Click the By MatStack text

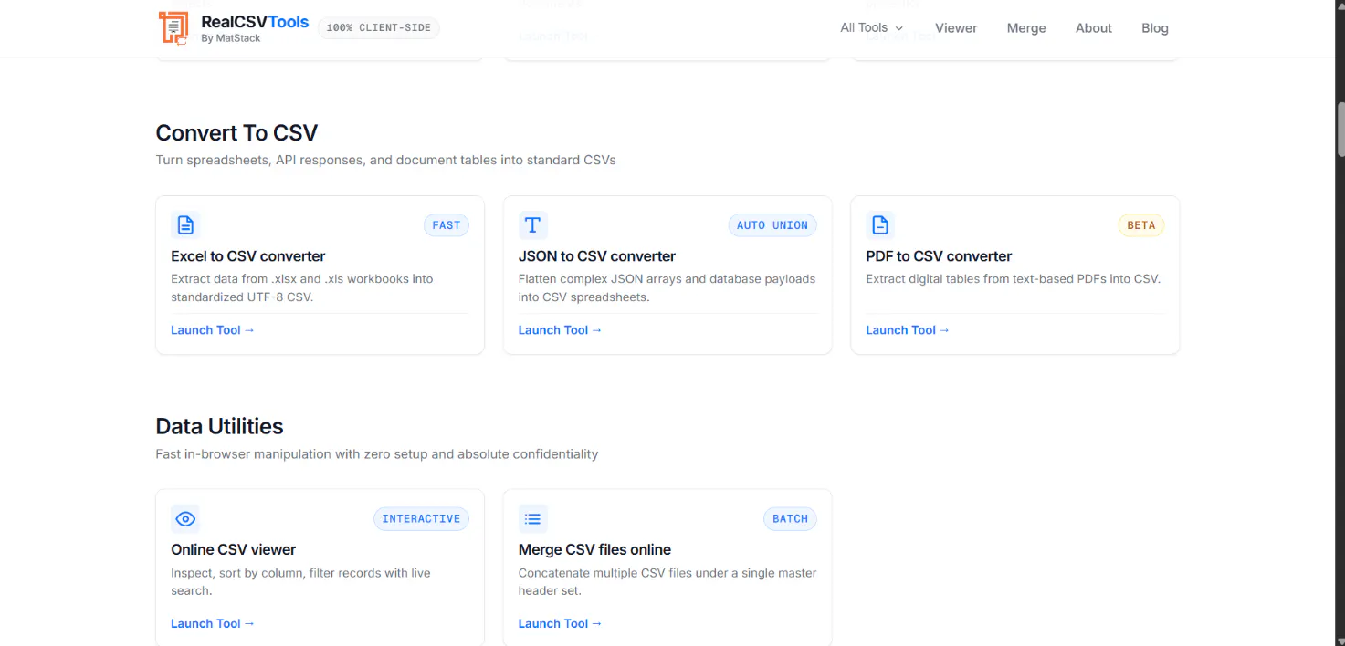point(231,39)
